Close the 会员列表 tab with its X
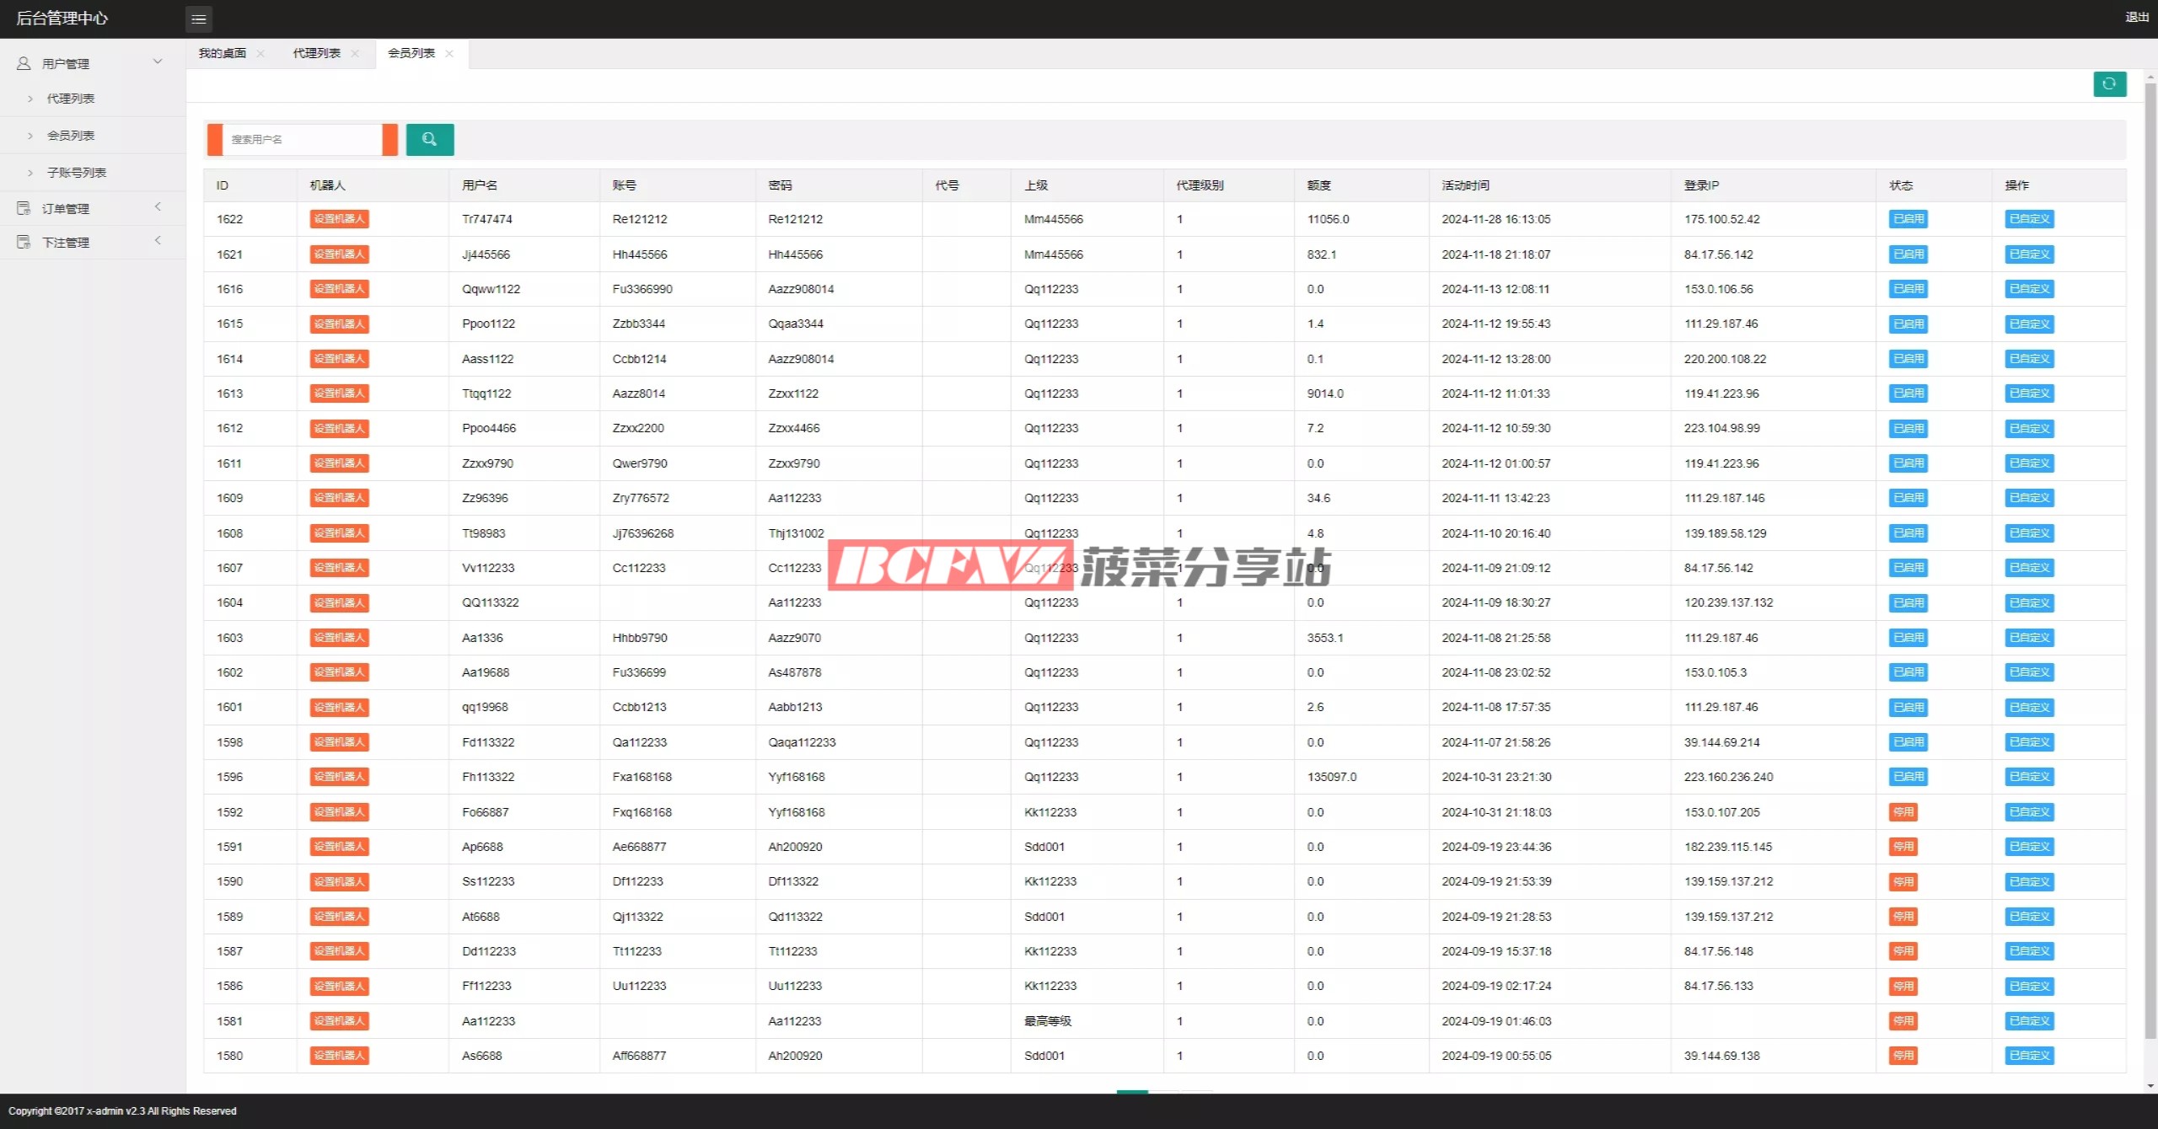The height and width of the screenshot is (1129, 2158). pos(449,54)
